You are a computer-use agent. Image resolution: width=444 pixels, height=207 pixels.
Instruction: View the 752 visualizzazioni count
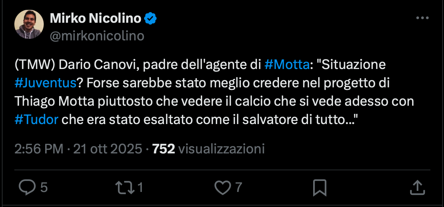(208, 149)
